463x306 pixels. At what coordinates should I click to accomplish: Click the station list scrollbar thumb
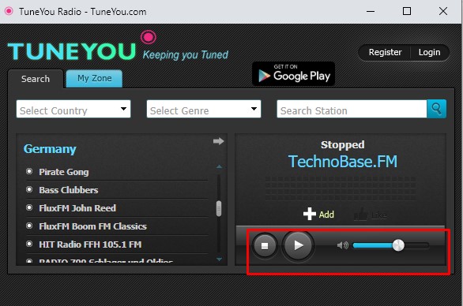[219, 209]
